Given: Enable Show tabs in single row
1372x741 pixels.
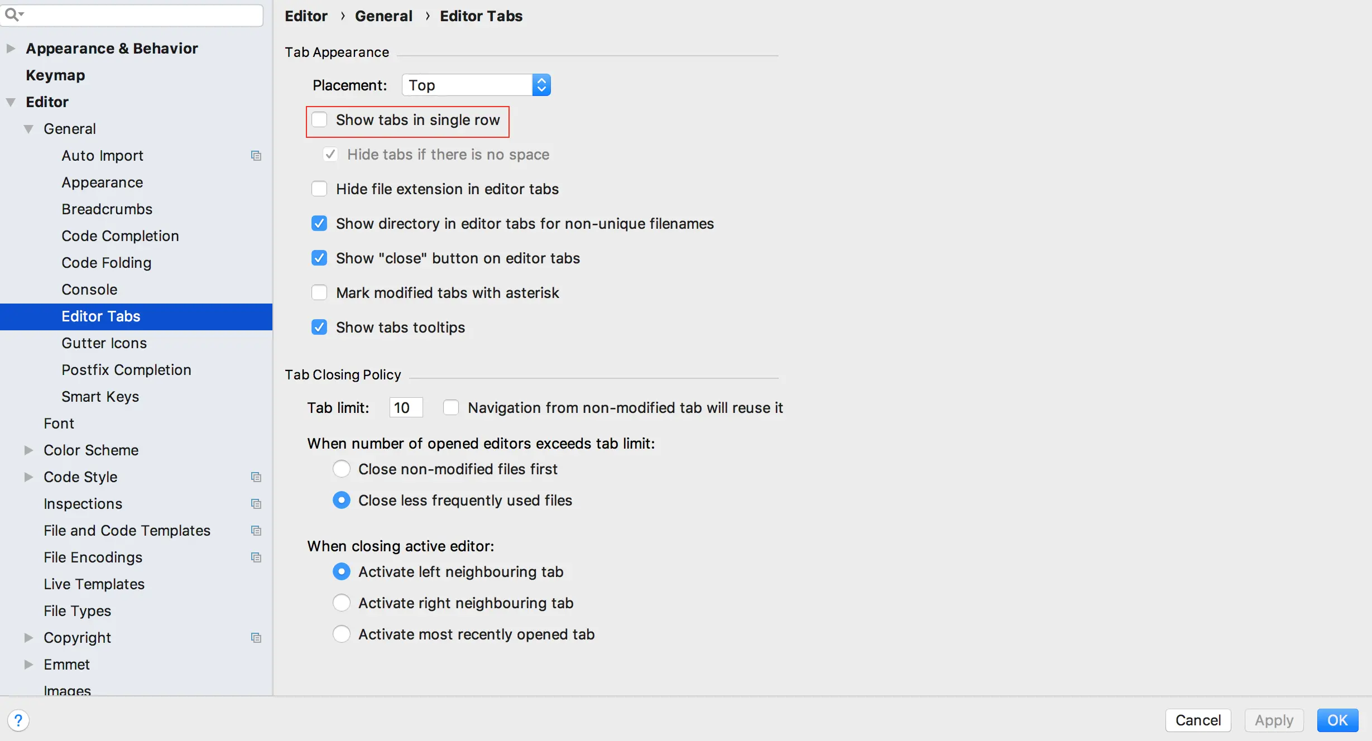Looking at the screenshot, I should [x=319, y=120].
